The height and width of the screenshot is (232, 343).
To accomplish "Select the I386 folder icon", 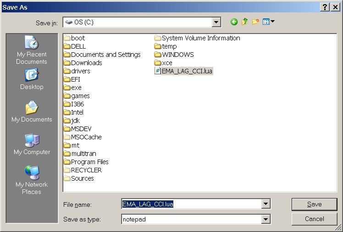I will coord(67,104).
